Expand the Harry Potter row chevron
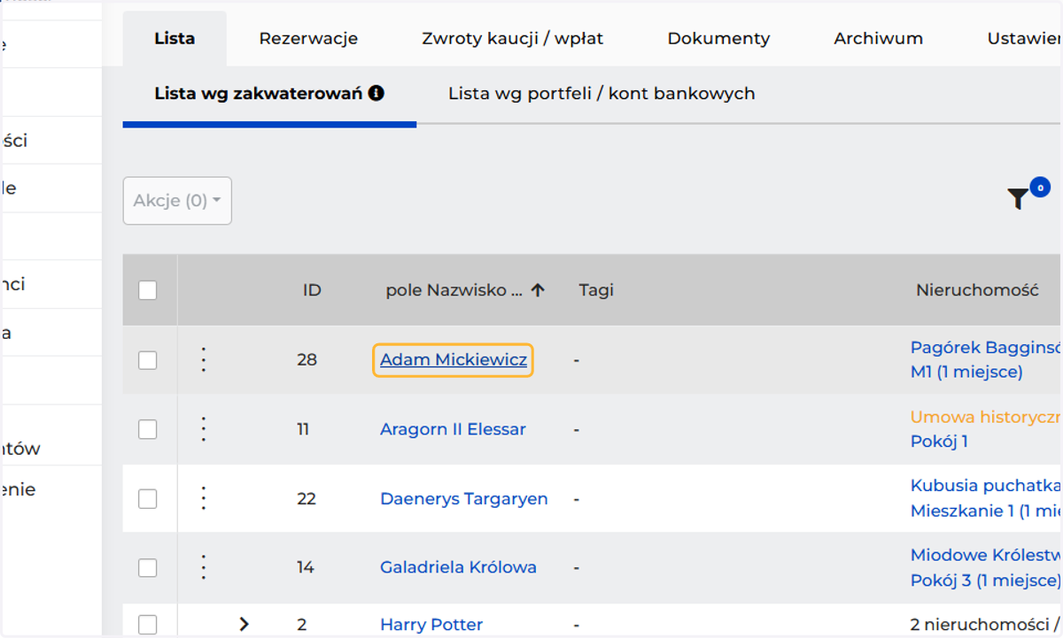The width and height of the screenshot is (1063, 638). 244,624
